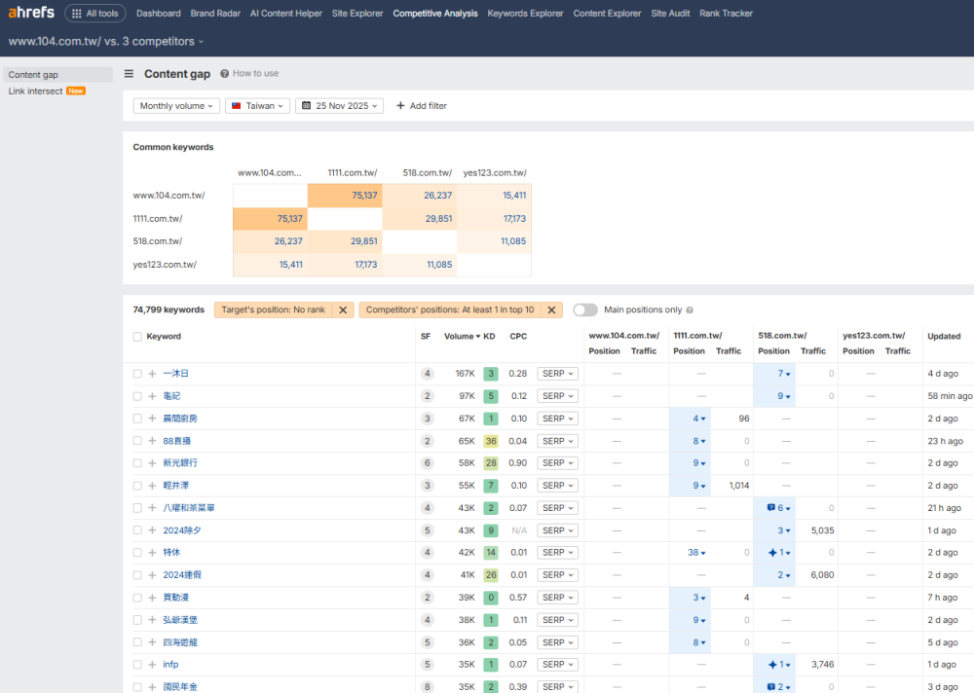The height and width of the screenshot is (693, 974).
Task: Open SERP dropdown for keyword 一沐日
Action: tap(557, 374)
